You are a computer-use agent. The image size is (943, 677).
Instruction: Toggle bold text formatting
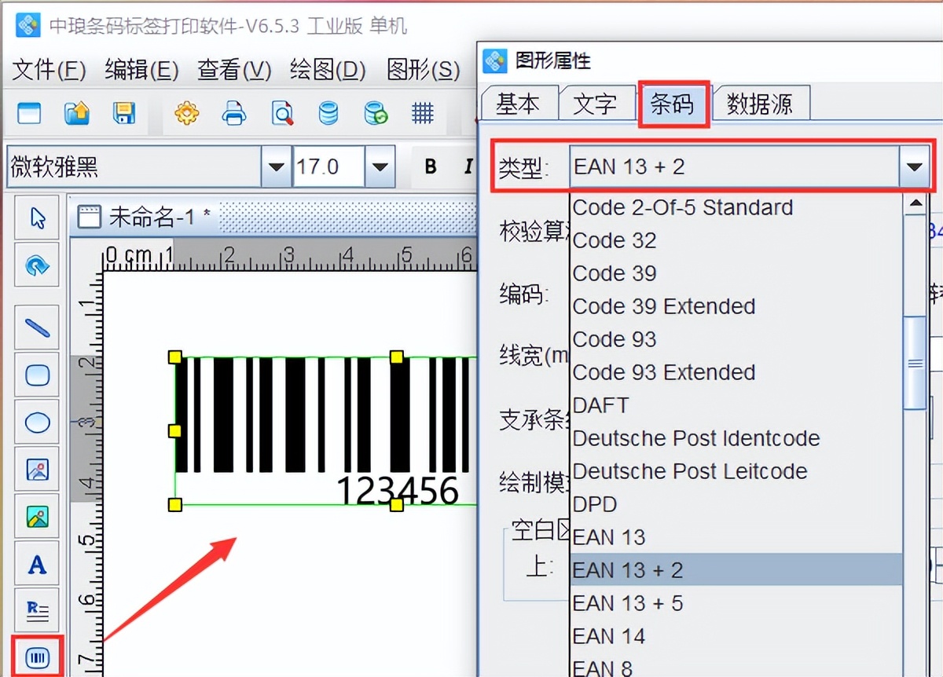430,166
